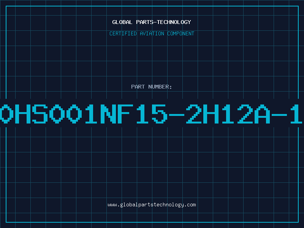Select the CERTIFIED AVIATION COMPONENT subtitle
The height and width of the screenshot is (228, 304).
point(152,33)
